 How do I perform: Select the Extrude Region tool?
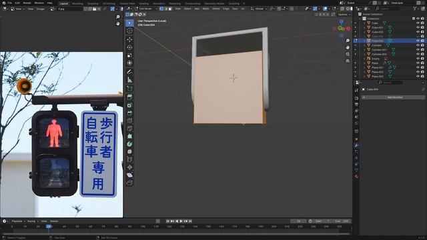click(129, 97)
